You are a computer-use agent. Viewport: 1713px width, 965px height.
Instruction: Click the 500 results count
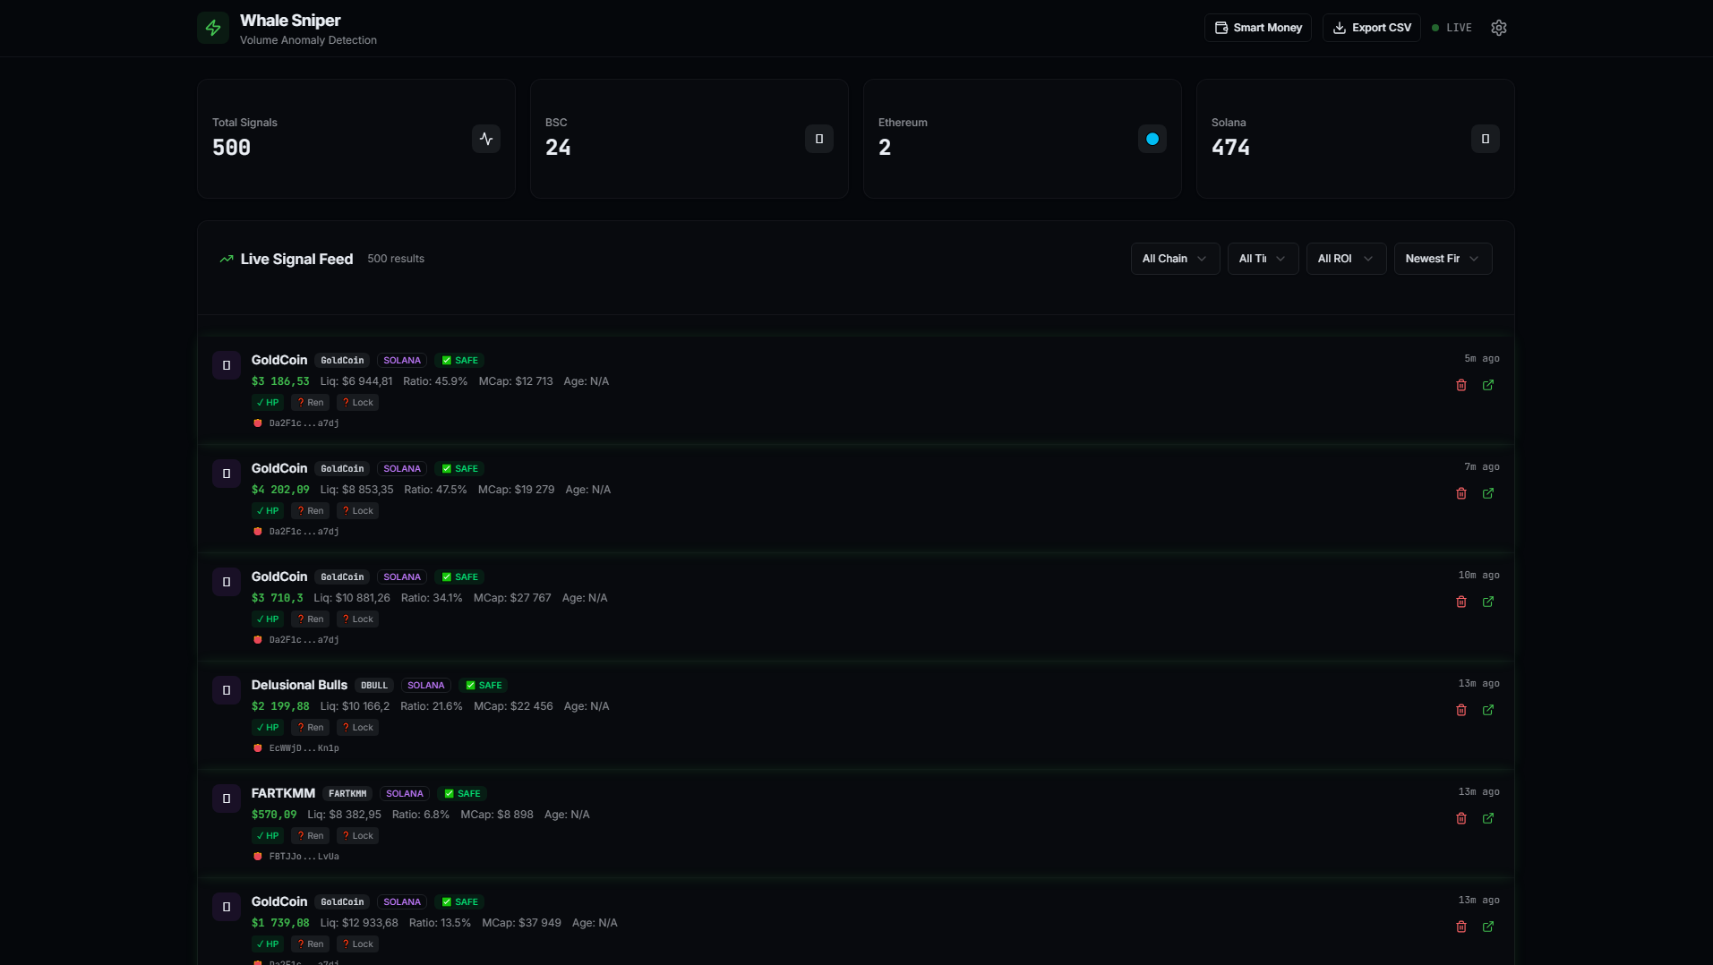pos(396,259)
